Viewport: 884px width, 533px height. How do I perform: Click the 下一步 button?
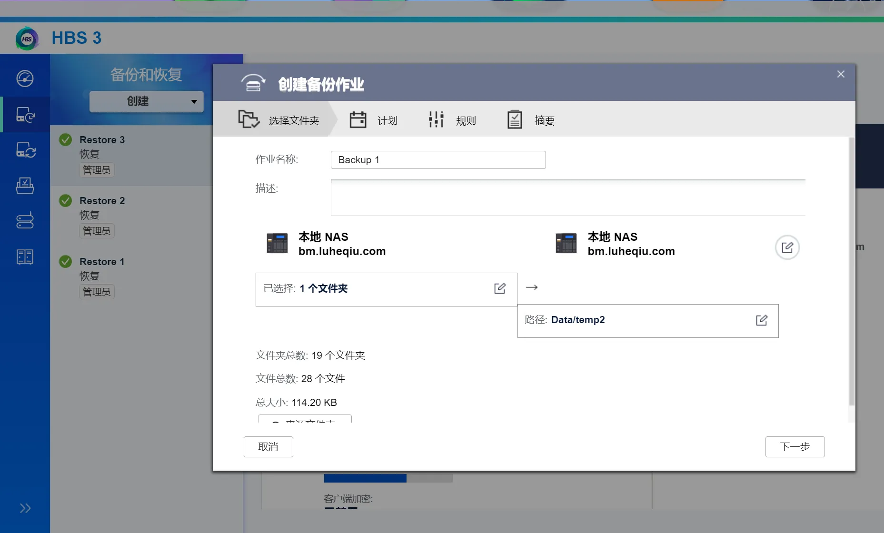(795, 447)
